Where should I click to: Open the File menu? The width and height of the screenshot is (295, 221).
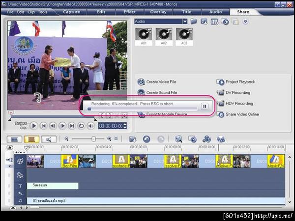click(x=10, y=12)
